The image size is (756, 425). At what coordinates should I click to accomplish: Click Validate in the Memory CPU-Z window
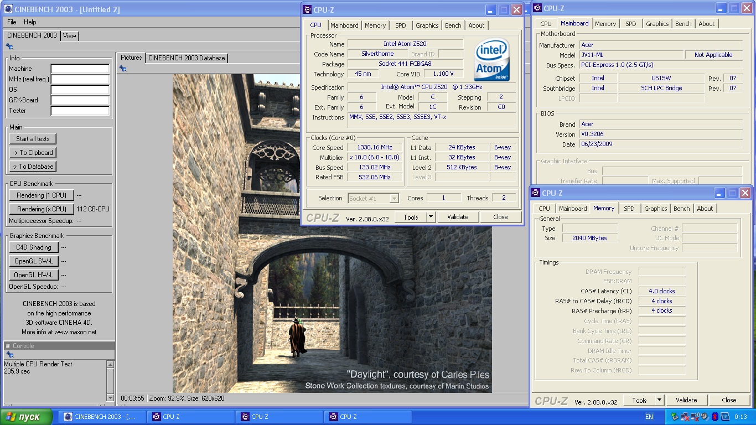click(x=686, y=400)
